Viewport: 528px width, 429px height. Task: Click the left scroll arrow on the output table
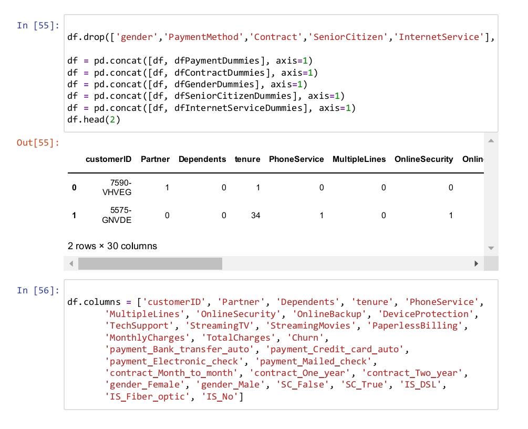(71, 263)
